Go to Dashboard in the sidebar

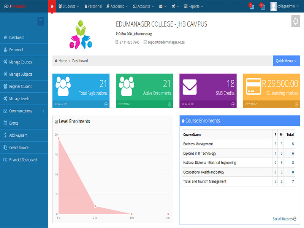pos(24,37)
